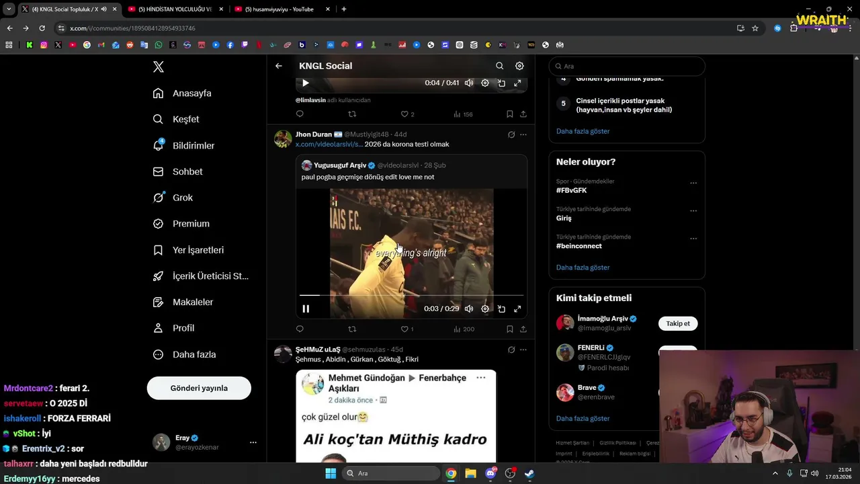Click the Ara search field on X
Viewport: 860px width, 484px height.
pyautogui.click(x=627, y=67)
